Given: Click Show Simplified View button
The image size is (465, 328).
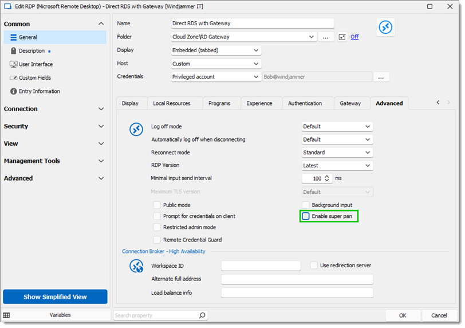Looking at the screenshot, I should pyautogui.click(x=55, y=297).
